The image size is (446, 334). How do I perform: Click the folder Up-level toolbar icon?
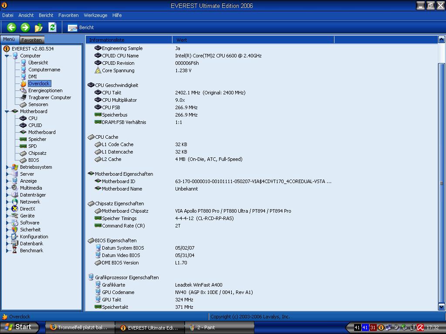point(39,27)
